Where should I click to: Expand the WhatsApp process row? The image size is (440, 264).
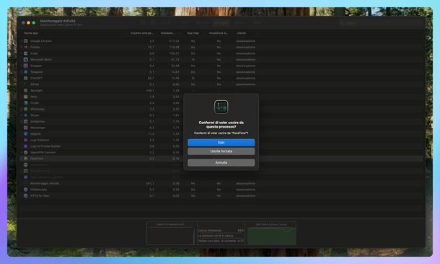tap(22, 109)
